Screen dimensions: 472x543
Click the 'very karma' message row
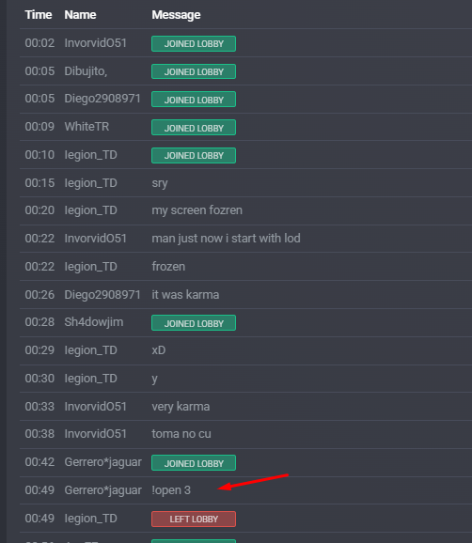click(x=245, y=406)
